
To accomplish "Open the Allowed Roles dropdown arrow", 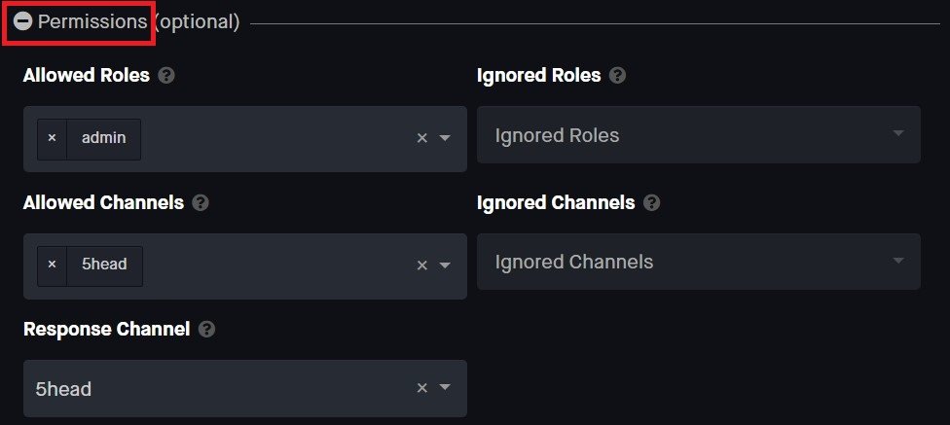I will point(445,138).
